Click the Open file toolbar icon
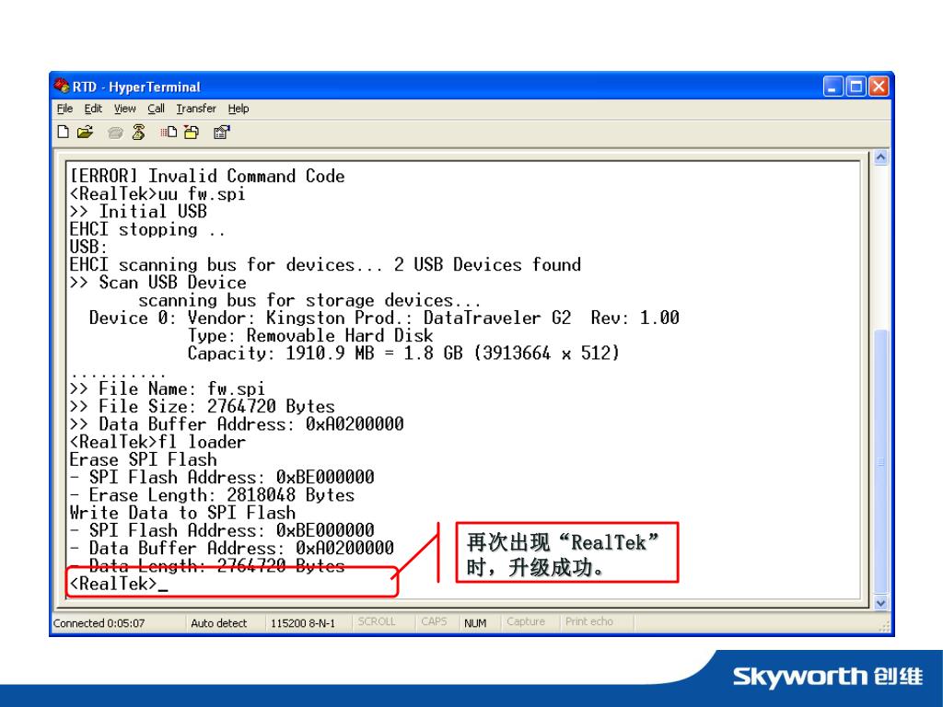The image size is (943, 707). [x=86, y=132]
